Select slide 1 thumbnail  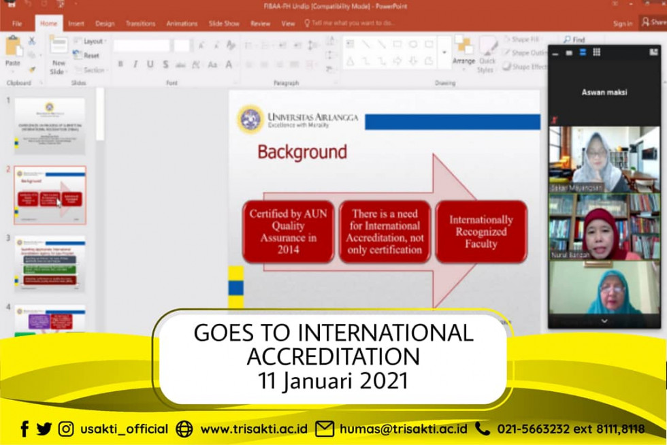tap(50, 127)
